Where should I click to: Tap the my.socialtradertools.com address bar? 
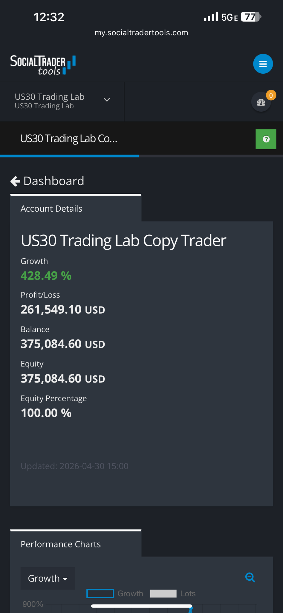coord(141,33)
